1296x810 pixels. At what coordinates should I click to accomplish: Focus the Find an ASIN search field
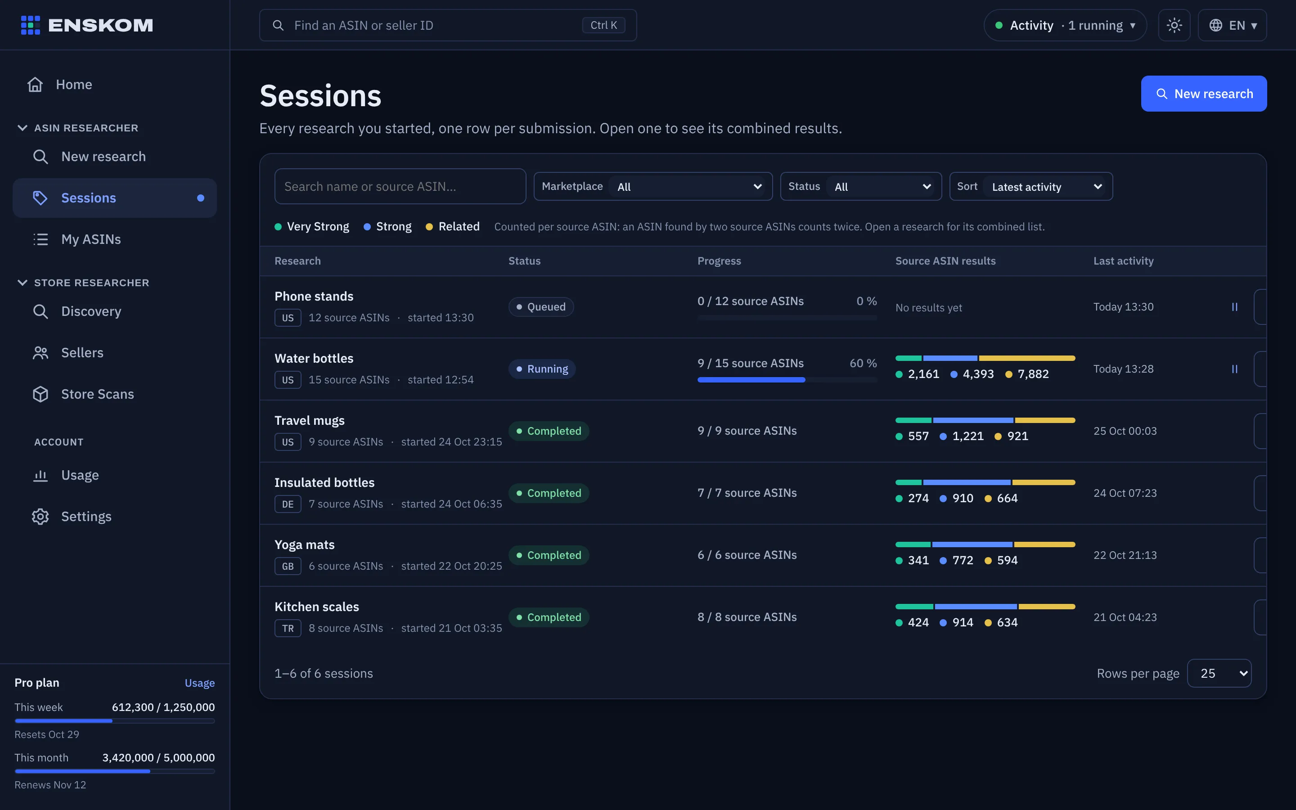tap(448, 25)
